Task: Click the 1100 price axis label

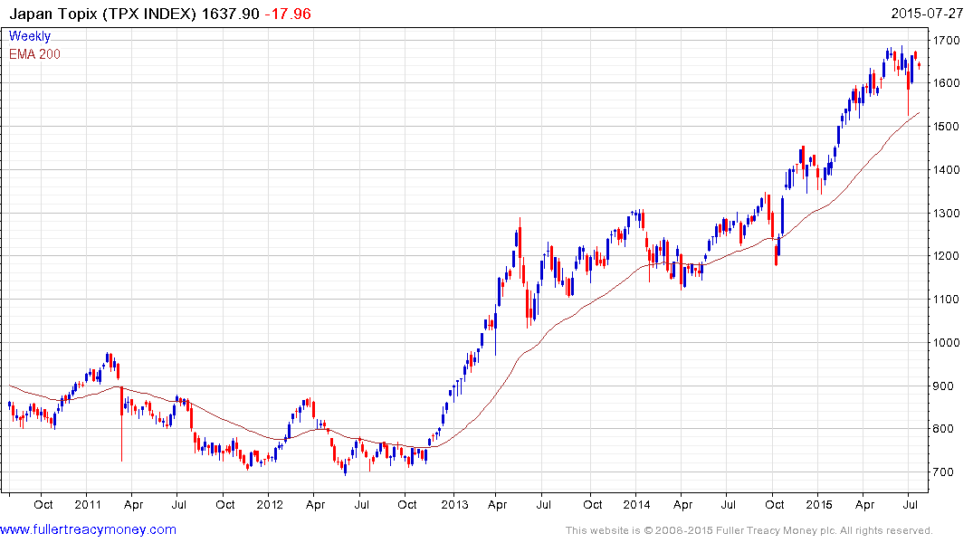Action: pyautogui.click(x=947, y=300)
